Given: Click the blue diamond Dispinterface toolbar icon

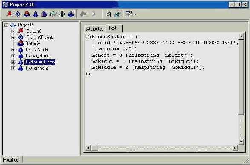Looking at the screenshot, I should (18, 14).
